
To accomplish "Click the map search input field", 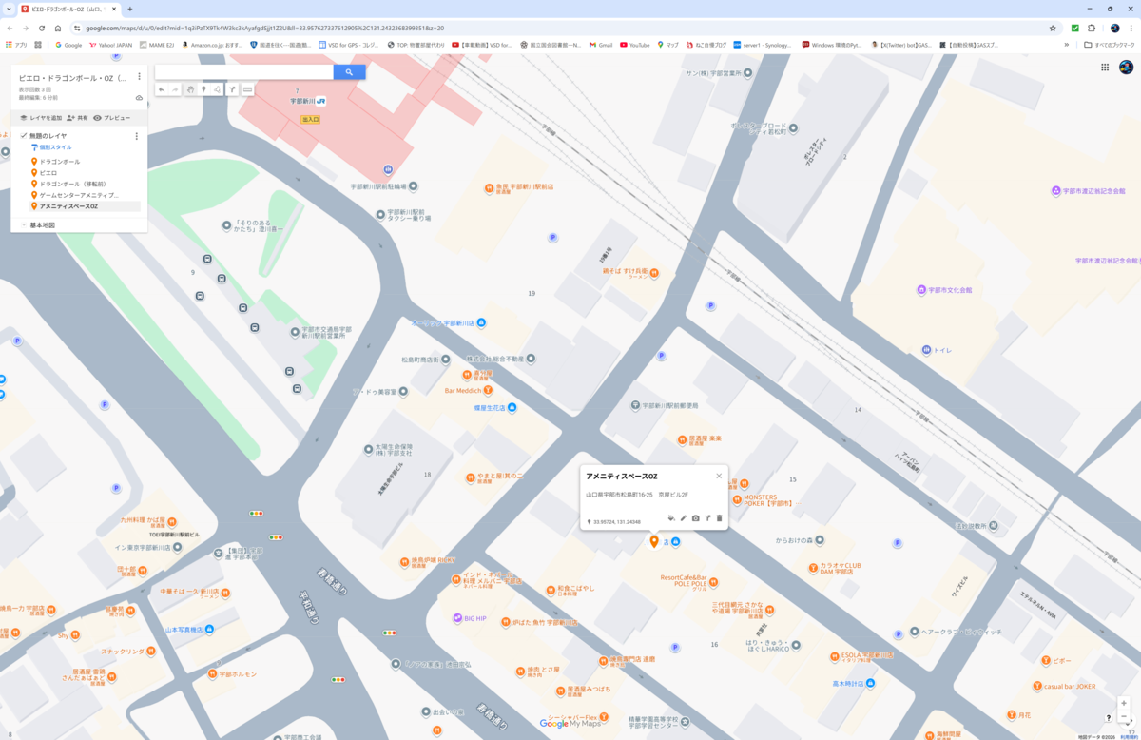I will point(244,71).
